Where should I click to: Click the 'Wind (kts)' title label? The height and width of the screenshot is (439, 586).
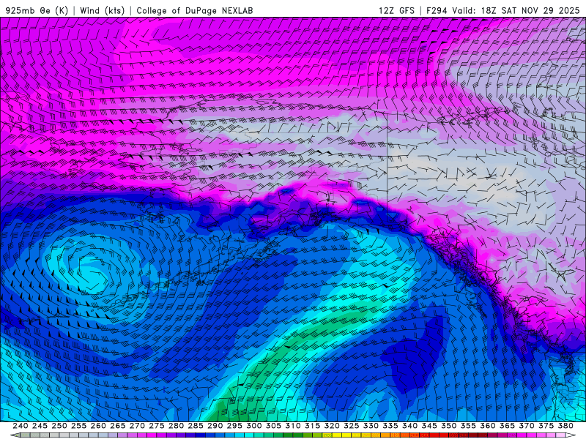[x=103, y=10]
